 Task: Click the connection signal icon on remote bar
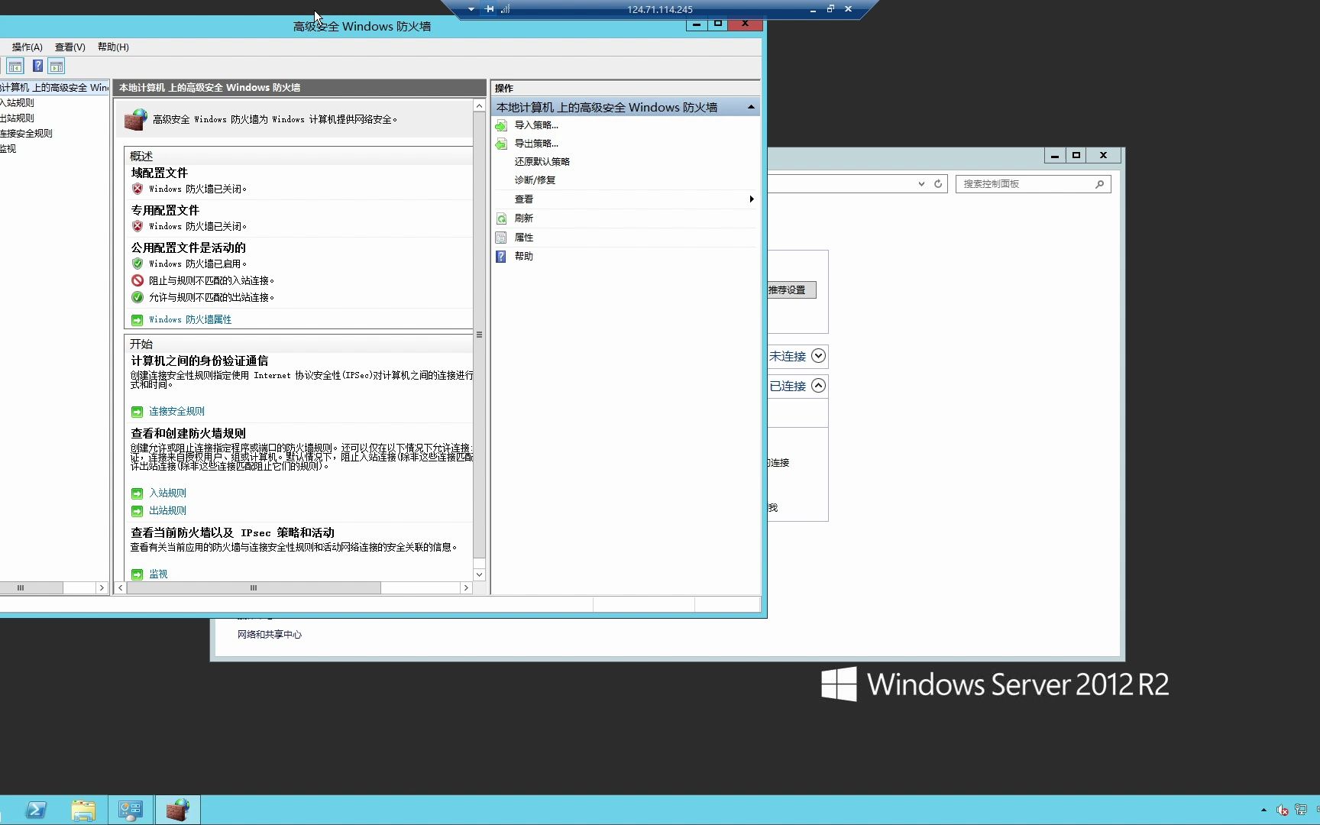(506, 9)
